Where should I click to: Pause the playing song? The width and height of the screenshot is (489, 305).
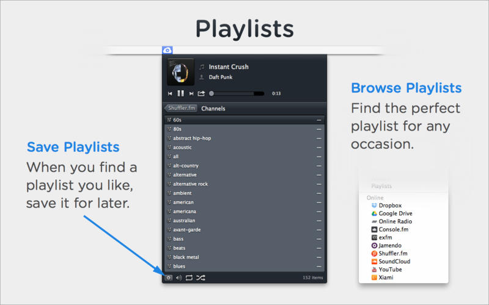(180, 93)
